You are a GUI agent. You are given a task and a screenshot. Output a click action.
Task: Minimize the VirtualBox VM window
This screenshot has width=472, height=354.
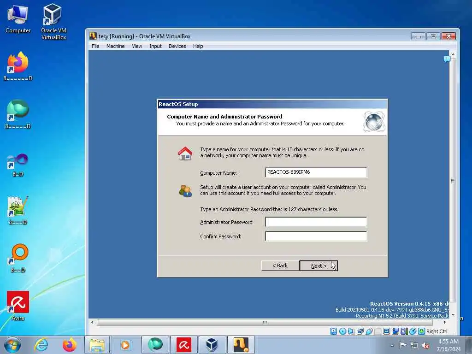pos(418,36)
